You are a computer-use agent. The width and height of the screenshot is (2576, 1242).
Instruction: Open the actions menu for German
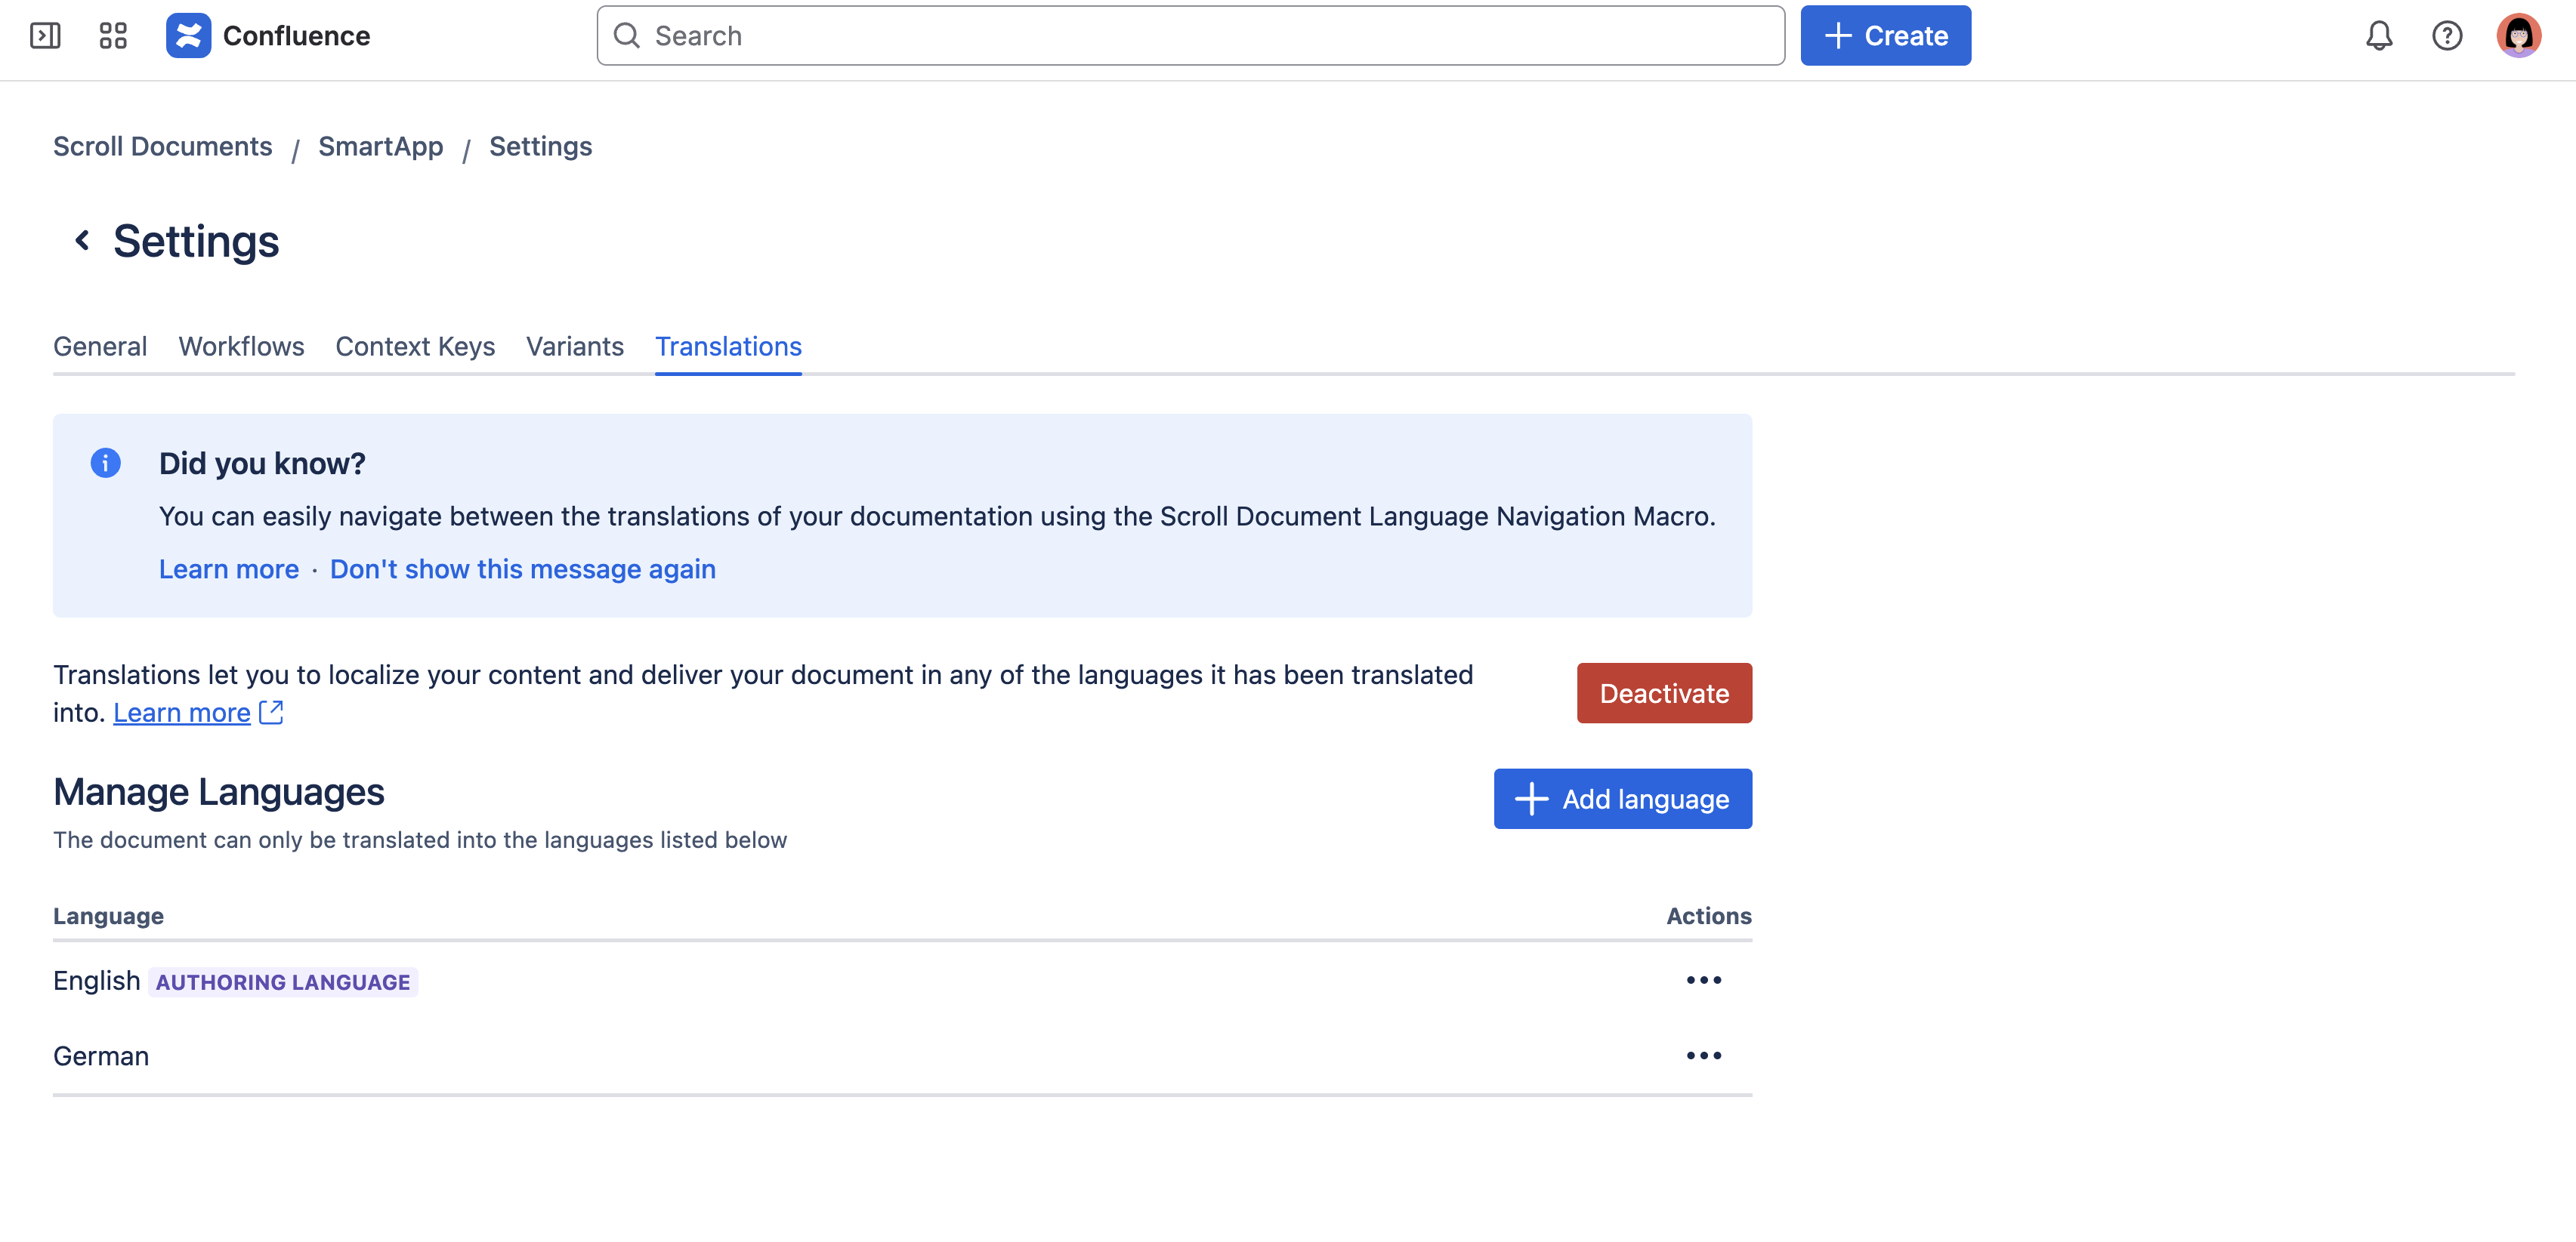point(1704,1056)
